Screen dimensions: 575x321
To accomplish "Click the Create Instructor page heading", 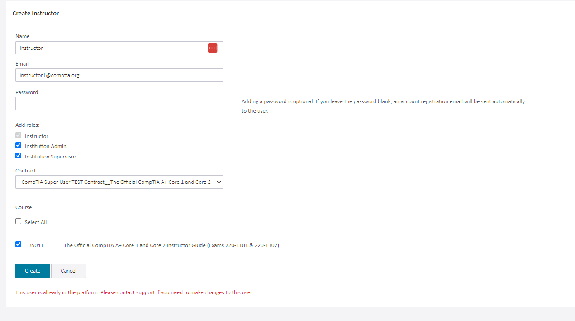I will [x=35, y=13].
